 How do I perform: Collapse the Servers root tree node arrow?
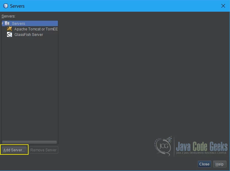point(3,23)
